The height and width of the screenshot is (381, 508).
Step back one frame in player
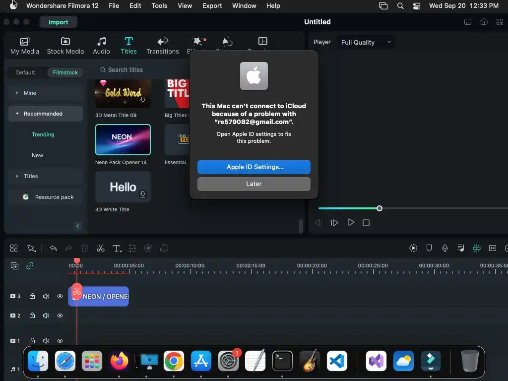coord(318,223)
